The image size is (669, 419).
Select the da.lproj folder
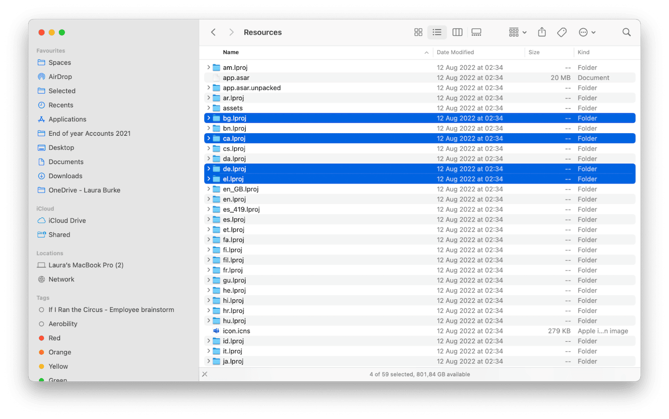[x=420, y=159]
